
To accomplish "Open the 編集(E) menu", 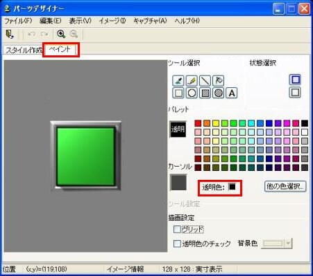I will pyautogui.click(x=51, y=21).
